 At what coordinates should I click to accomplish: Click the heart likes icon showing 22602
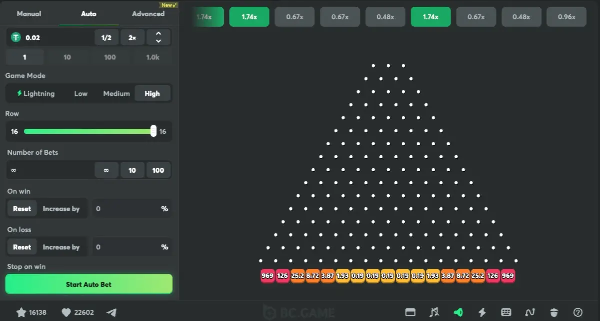coord(66,313)
